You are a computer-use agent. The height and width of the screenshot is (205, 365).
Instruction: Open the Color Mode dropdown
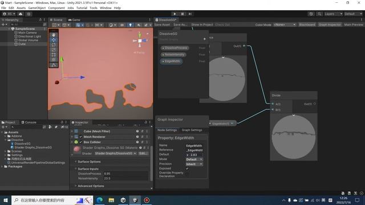point(285,24)
